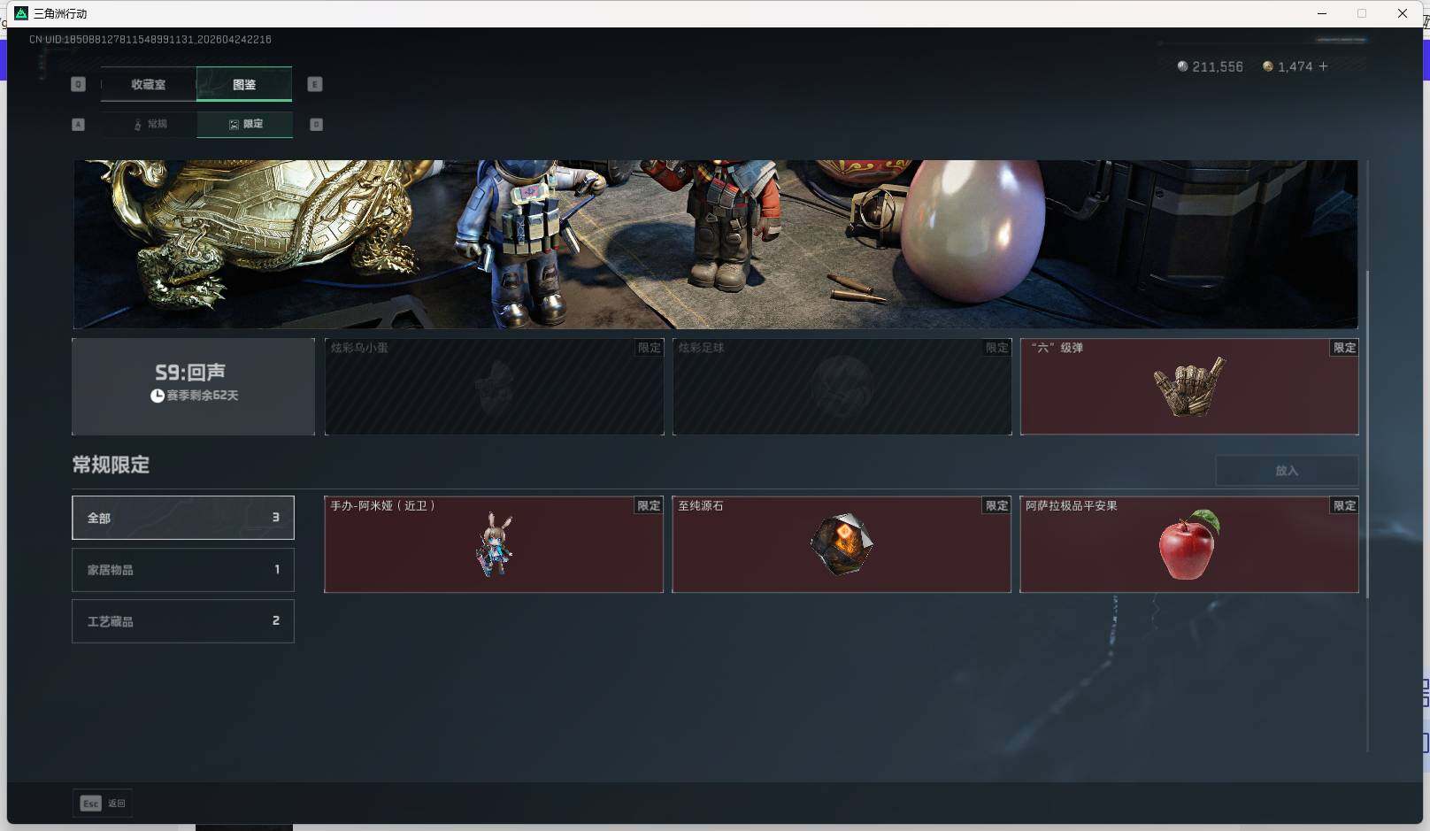Minimize the 三角洲行动 window
Screen dimensions: 1430x831
pos(1322,13)
